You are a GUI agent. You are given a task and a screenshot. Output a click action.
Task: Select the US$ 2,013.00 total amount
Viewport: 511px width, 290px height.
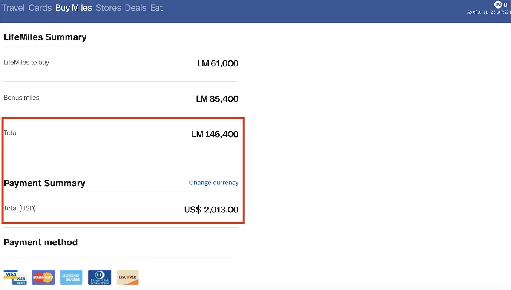(x=211, y=210)
